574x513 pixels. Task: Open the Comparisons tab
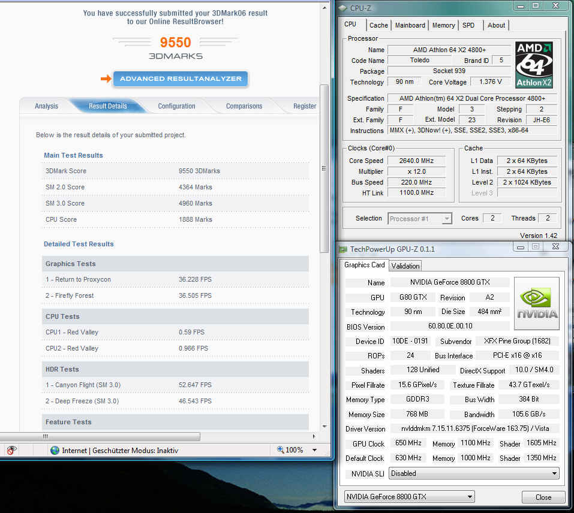244,106
